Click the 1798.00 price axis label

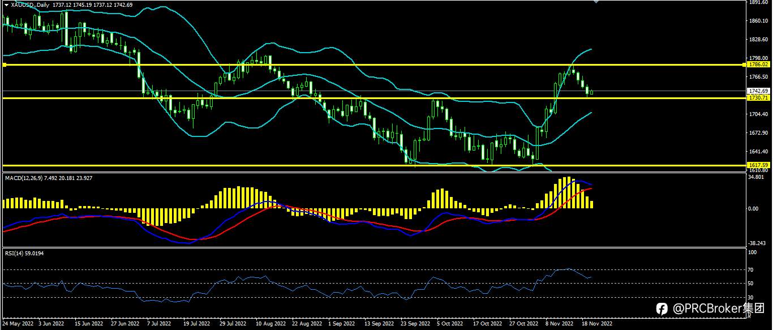click(x=758, y=58)
